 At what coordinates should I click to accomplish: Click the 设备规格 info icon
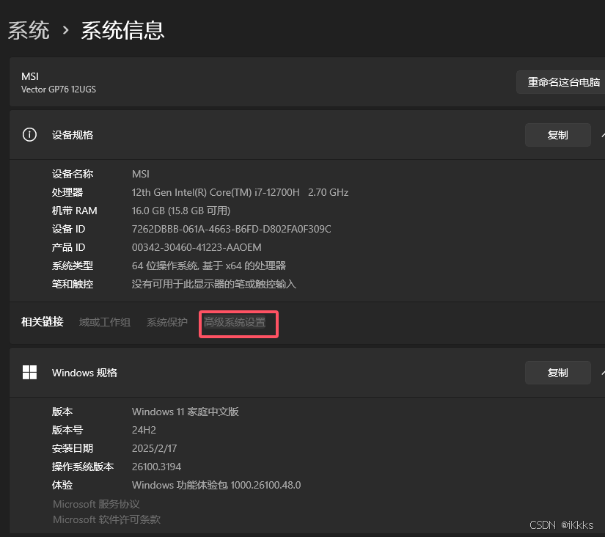point(30,135)
